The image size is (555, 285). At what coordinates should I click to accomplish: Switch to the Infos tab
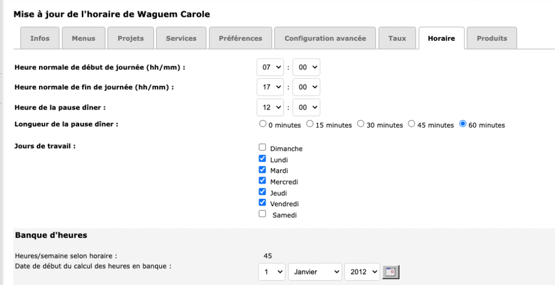(40, 39)
